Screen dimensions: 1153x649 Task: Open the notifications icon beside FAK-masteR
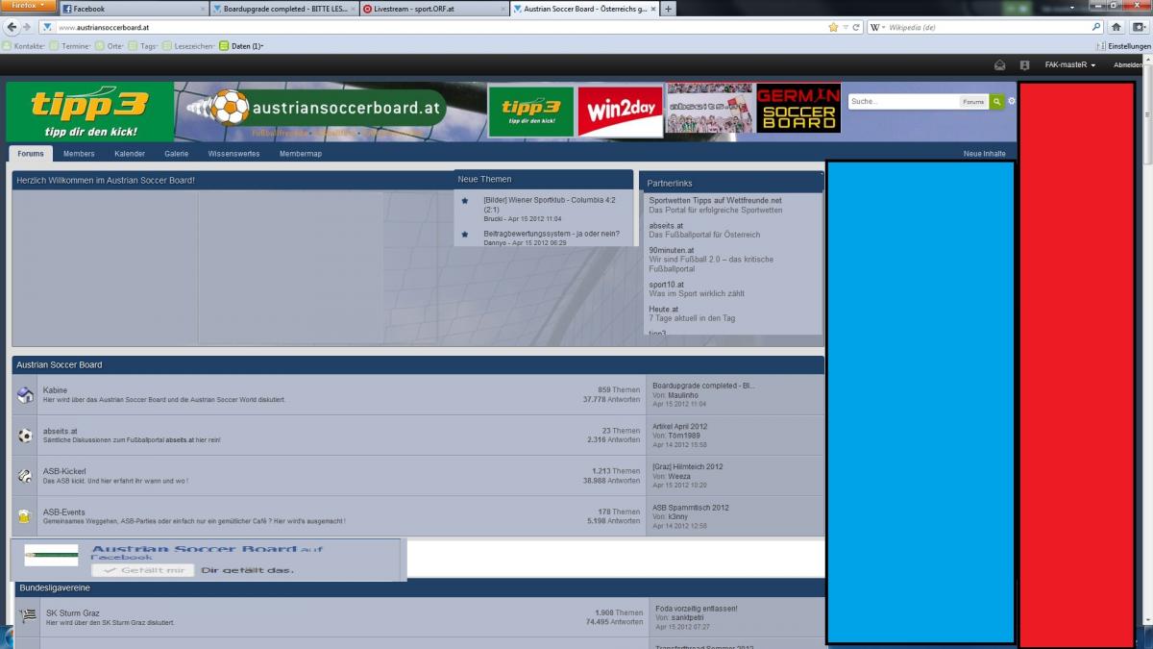(x=1024, y=65)
